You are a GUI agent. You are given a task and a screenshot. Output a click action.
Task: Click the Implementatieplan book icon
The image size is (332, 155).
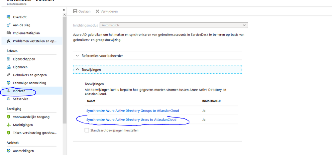click(8, 33)
